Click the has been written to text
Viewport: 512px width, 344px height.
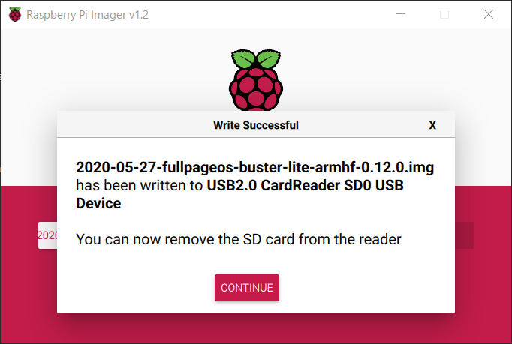[x=140, y=185]
